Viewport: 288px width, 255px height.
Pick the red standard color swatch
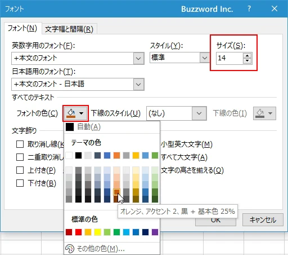[x=78, y=232]
